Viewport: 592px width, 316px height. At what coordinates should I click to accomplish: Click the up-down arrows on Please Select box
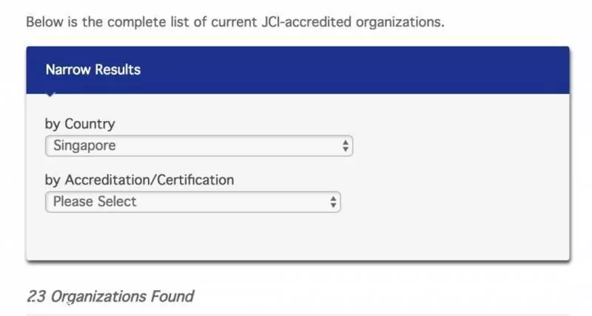click(333, 202)
